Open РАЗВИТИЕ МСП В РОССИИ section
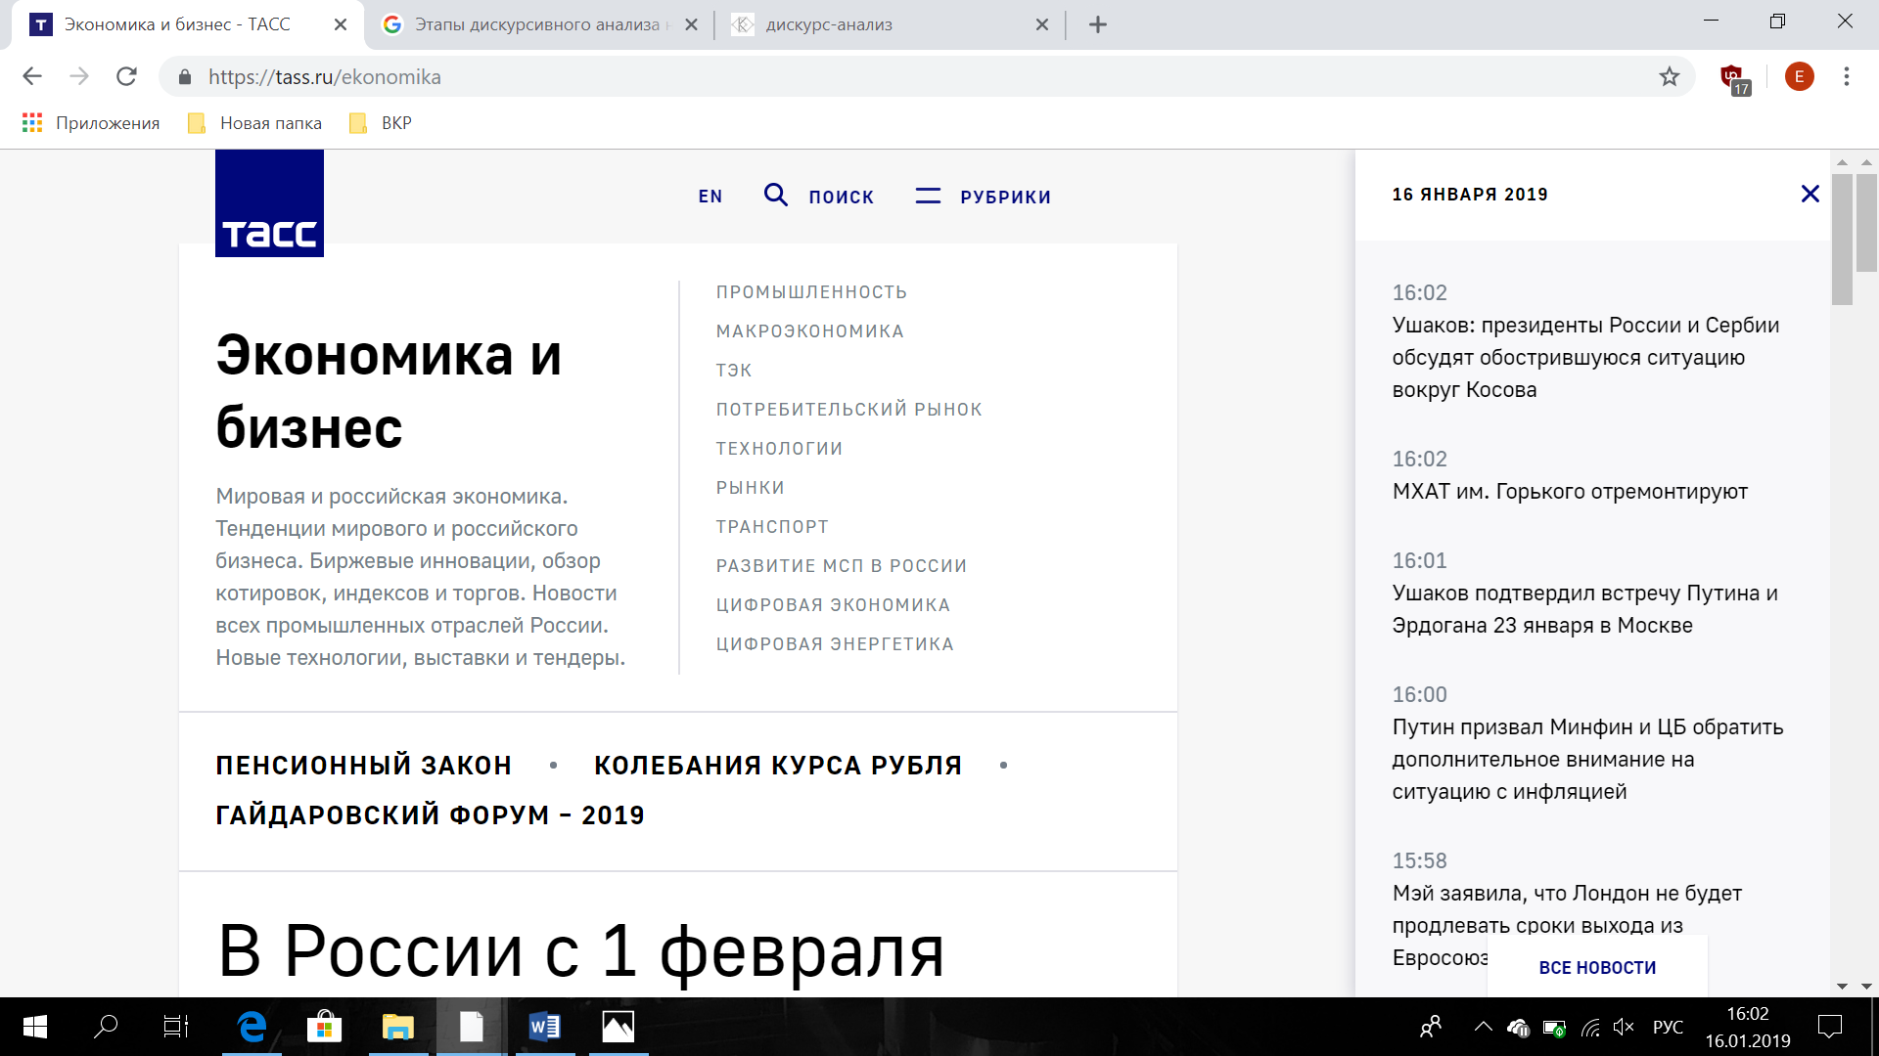Screen dimensions: 1879x1056 click(842, 566)
